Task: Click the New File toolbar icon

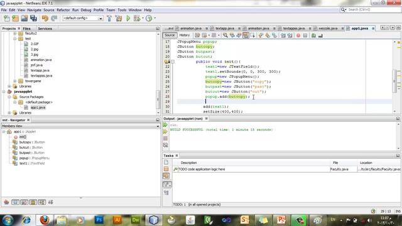Action: (7, 18)
